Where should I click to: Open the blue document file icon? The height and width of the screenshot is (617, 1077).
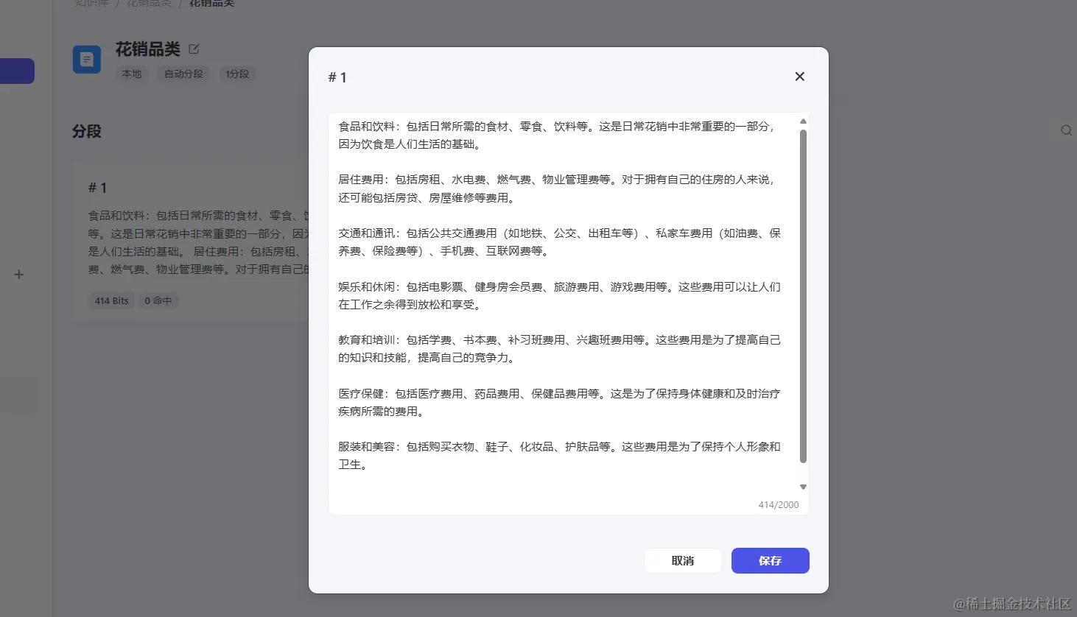(x=87, y=60)
